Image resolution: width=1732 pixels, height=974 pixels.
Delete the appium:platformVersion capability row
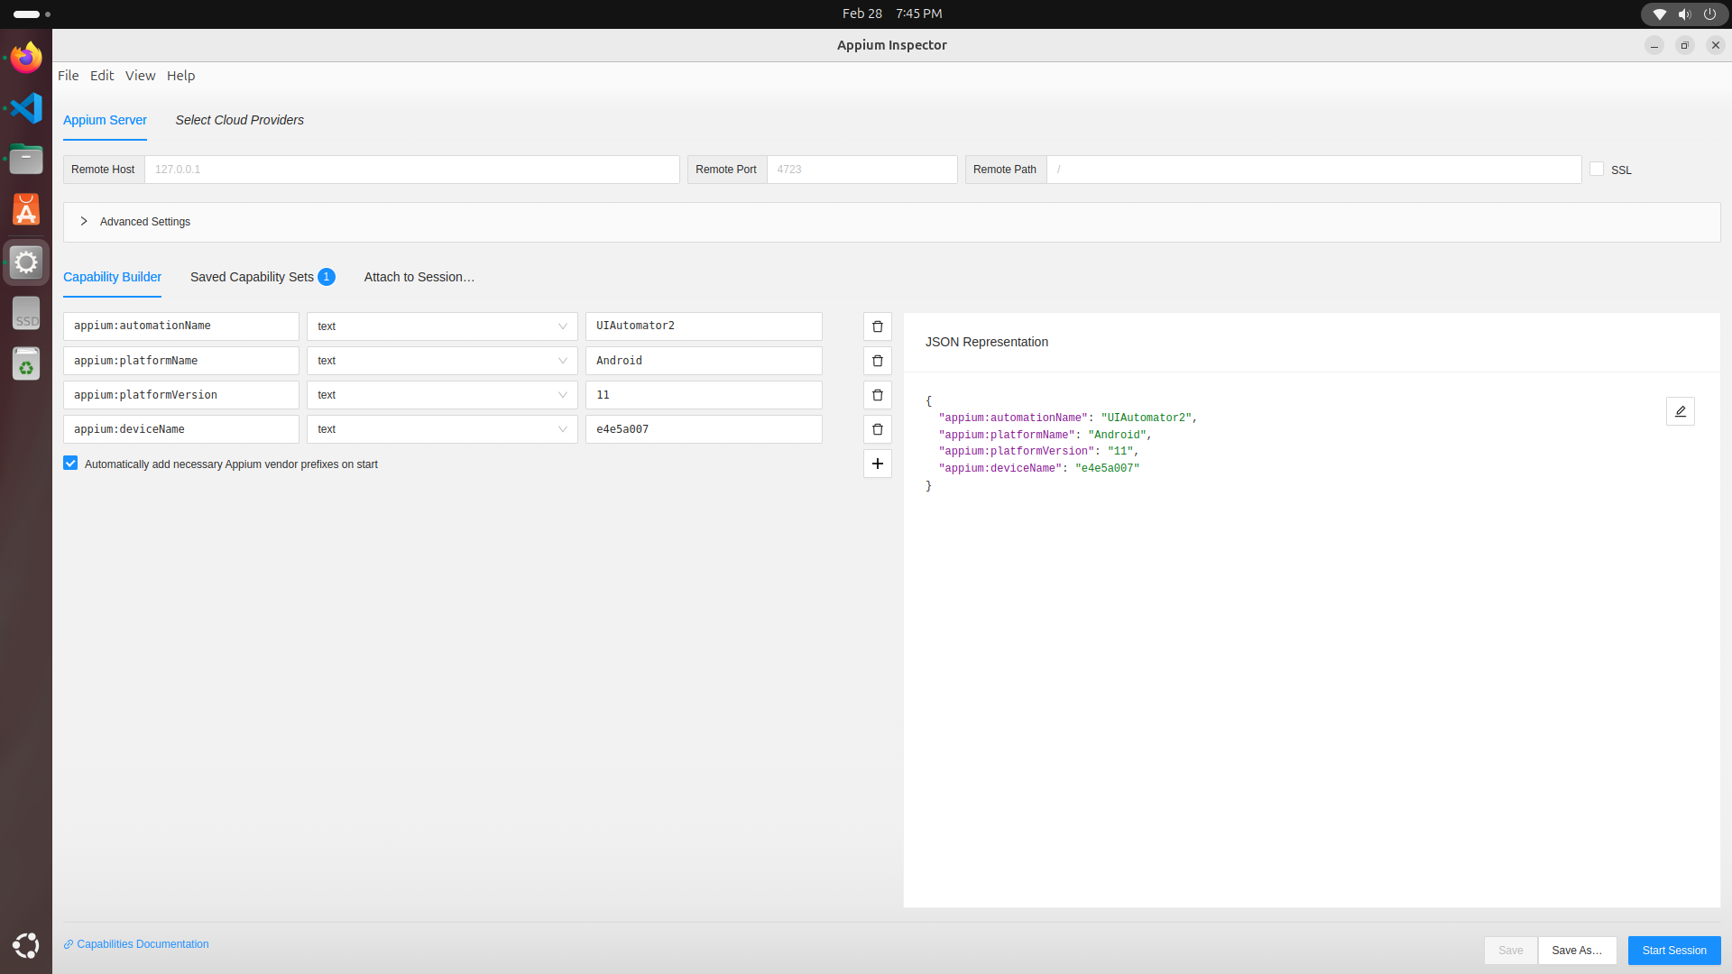tap(877, 395)
